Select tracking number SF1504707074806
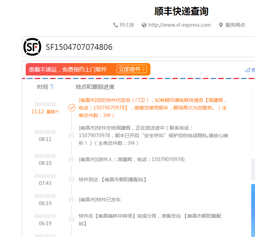Viewport: 255px width, 237px height. point(79,47)
